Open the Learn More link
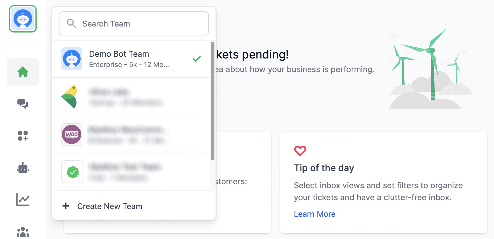This screenshot has width=494, height=239. (314, 214)
